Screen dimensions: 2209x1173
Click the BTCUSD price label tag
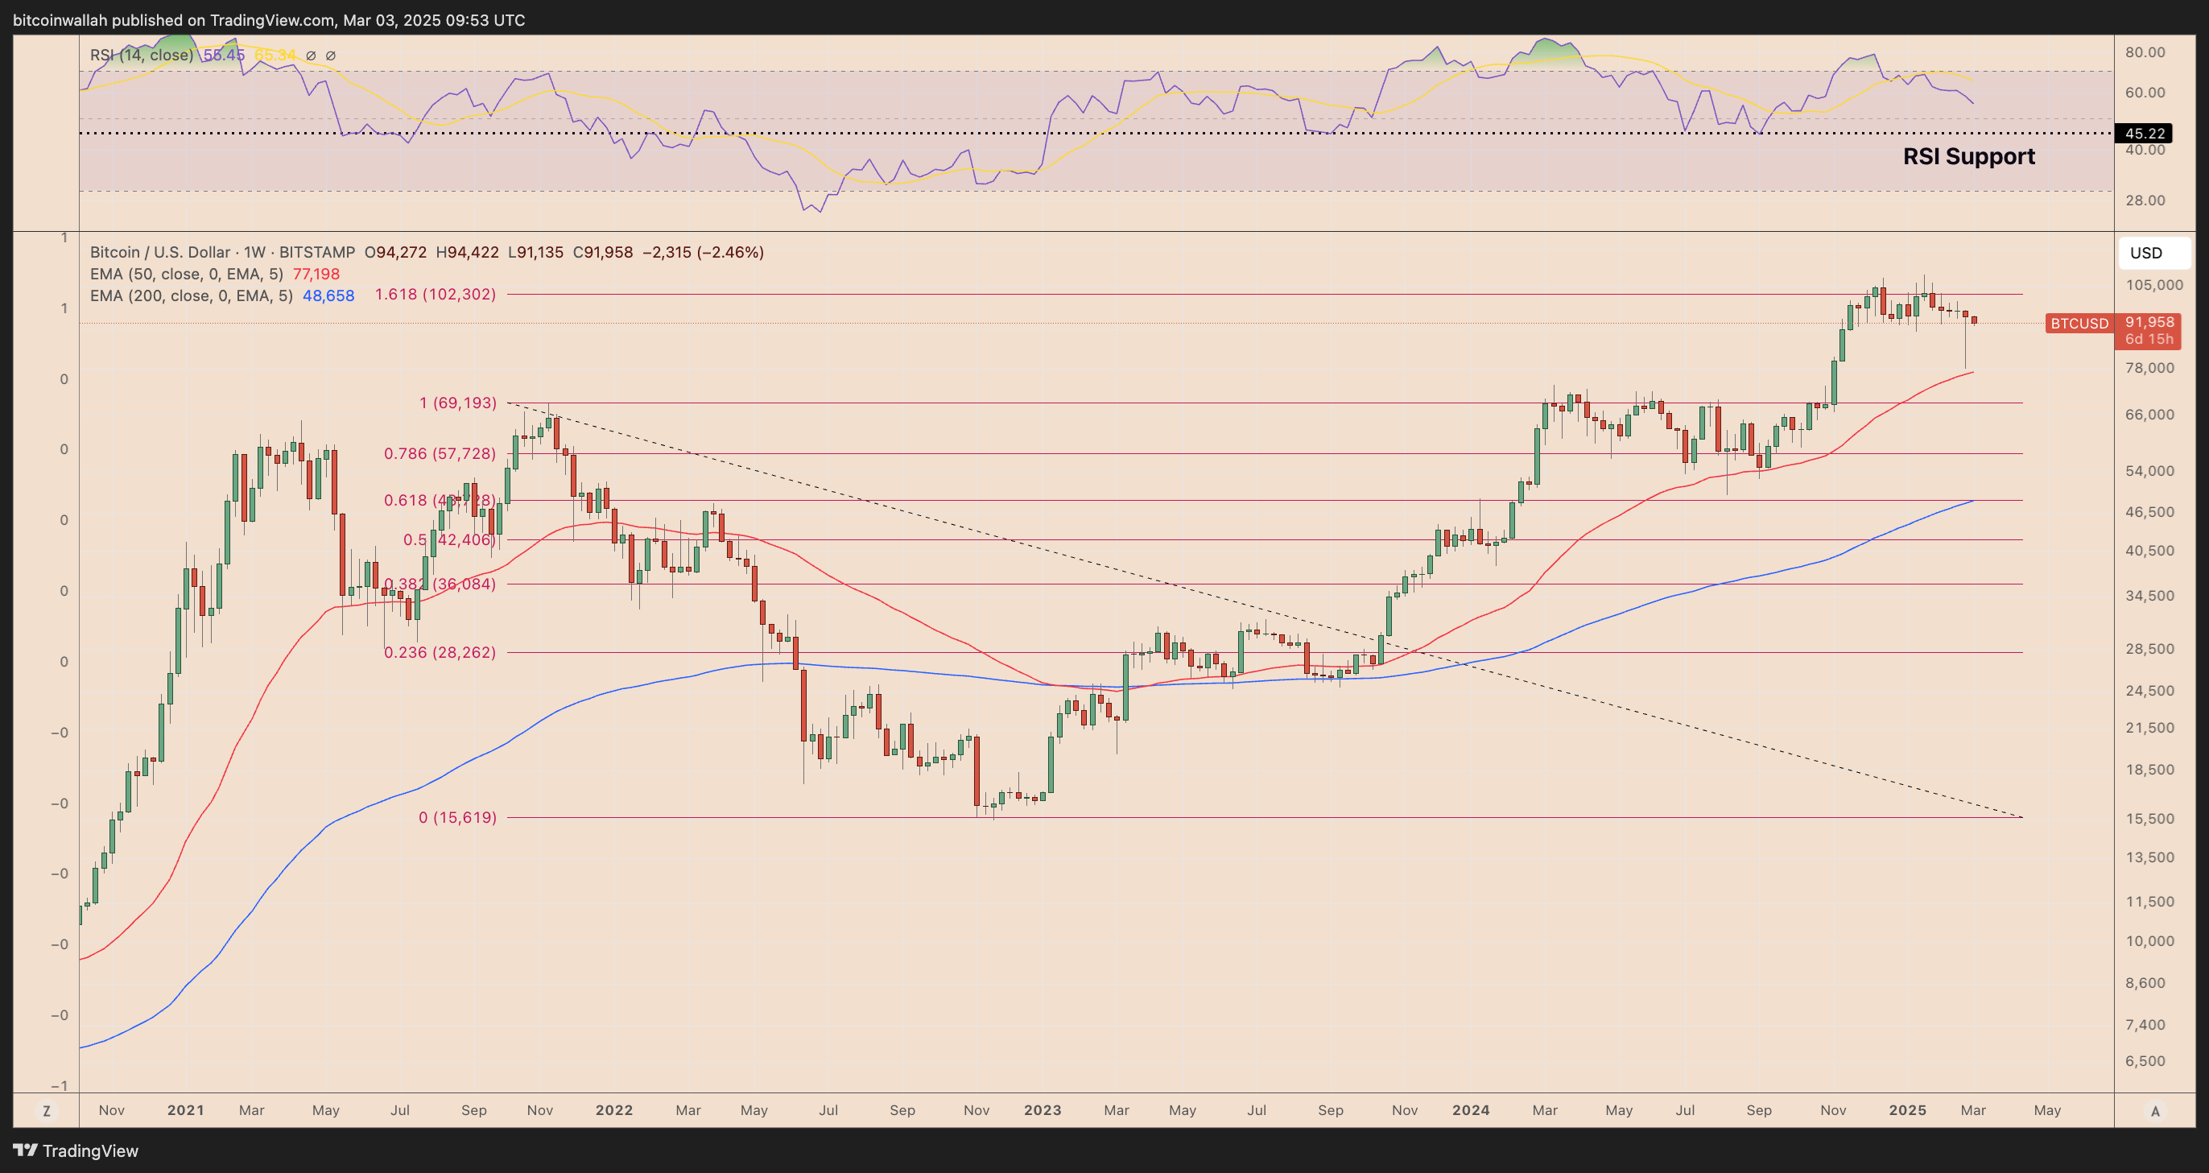point(2079,324)
